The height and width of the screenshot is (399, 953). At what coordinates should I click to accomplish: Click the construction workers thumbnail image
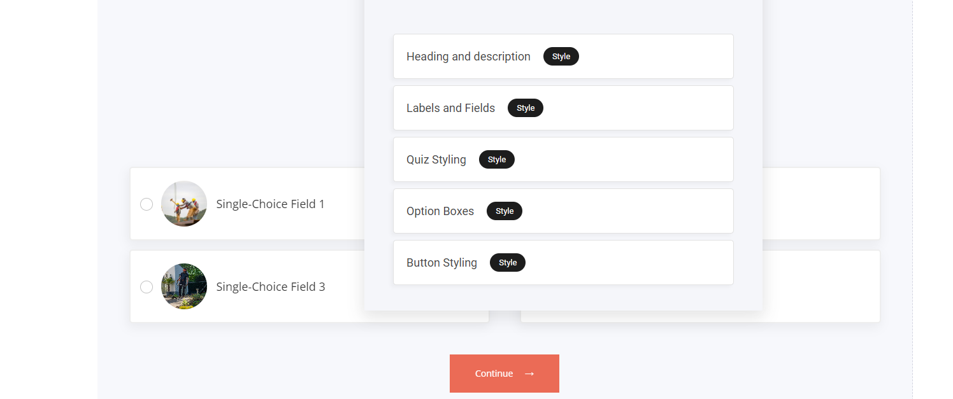(184, 204)
